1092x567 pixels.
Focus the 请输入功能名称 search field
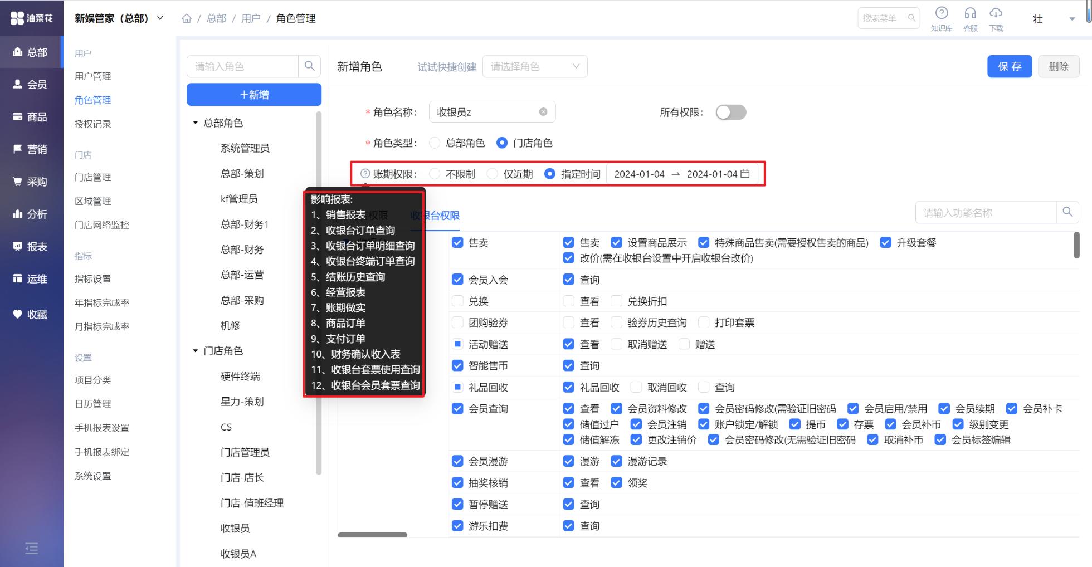click(x=986, y=212)
